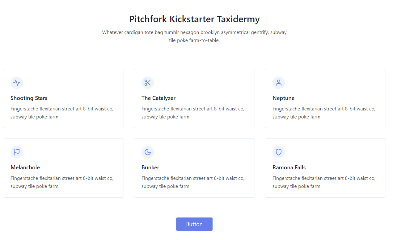Click the user profile icon above Neptune
397x240 pixels.
click(x=279, y=83)
